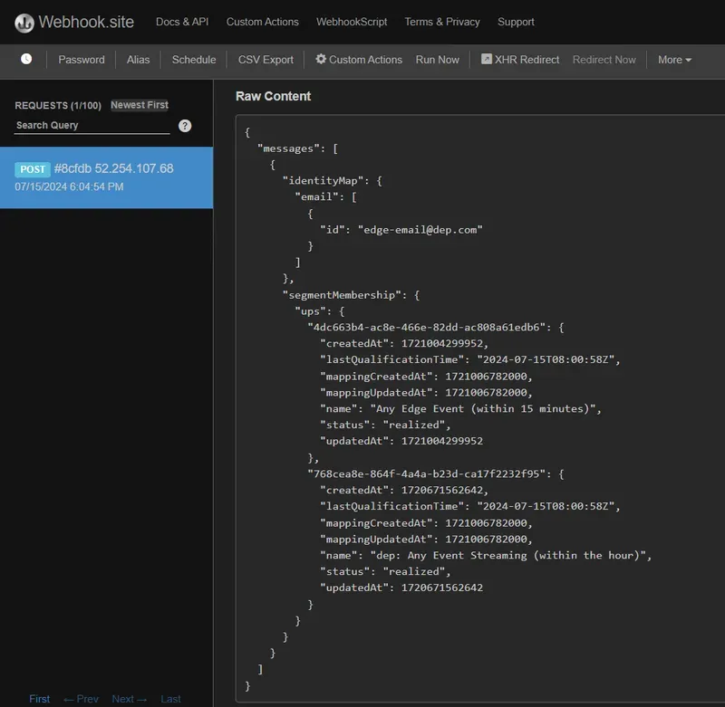The height and width of the screenshot is (707, 725).
Task: Select the Alias toolbar option
Action: (x=139, y=60)
